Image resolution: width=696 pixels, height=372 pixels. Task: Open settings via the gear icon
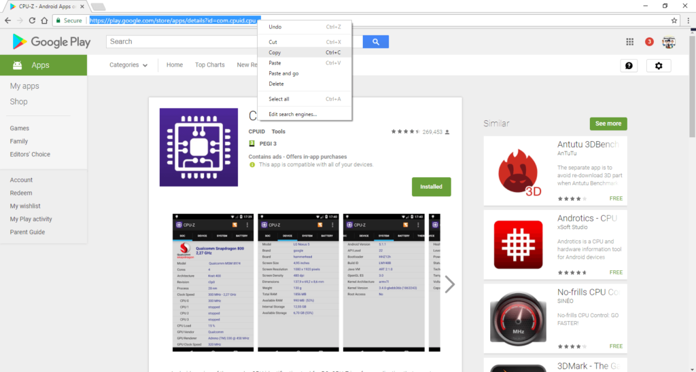tap(659, 66)
